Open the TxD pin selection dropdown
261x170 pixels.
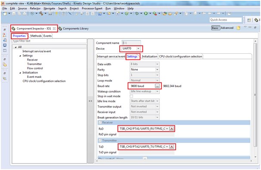point(167,147)
